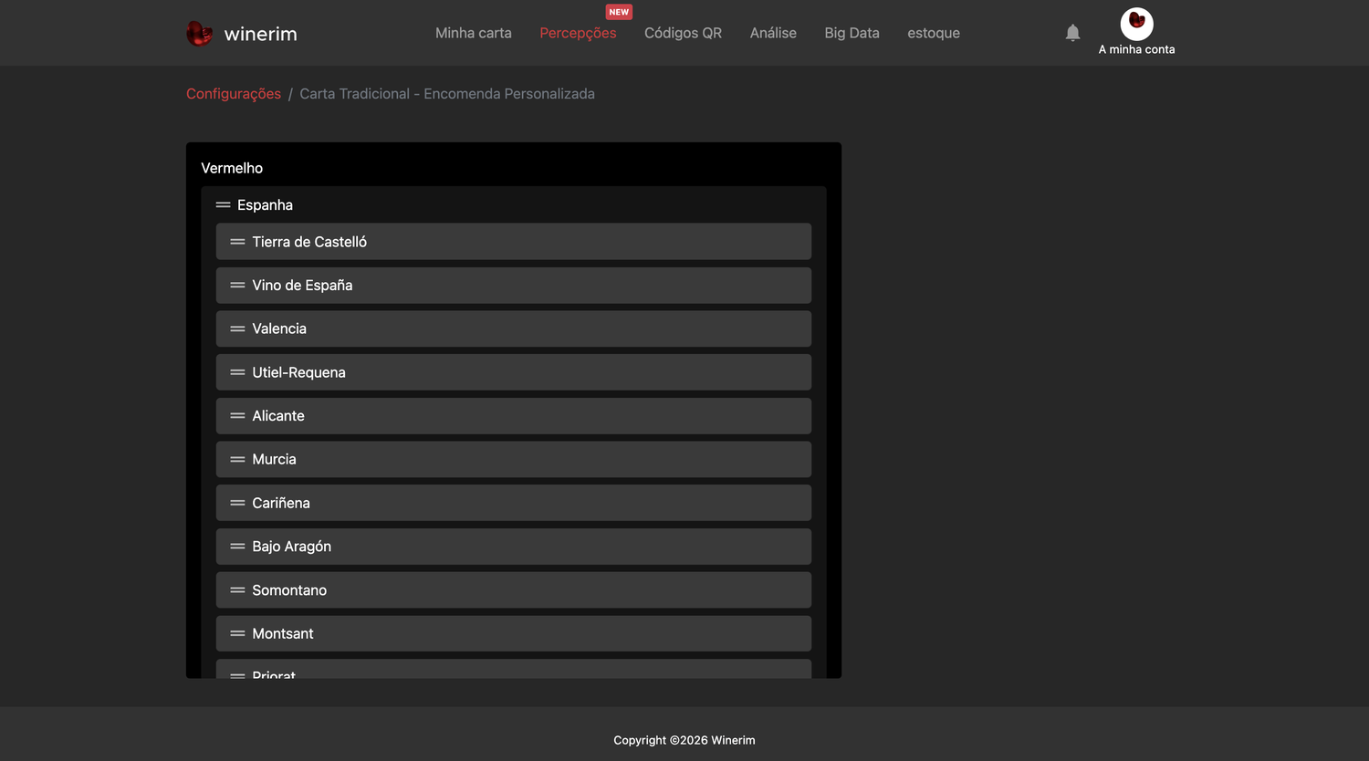
Task: Click the Murcia drag handle icon
Action: pos(237,459)
